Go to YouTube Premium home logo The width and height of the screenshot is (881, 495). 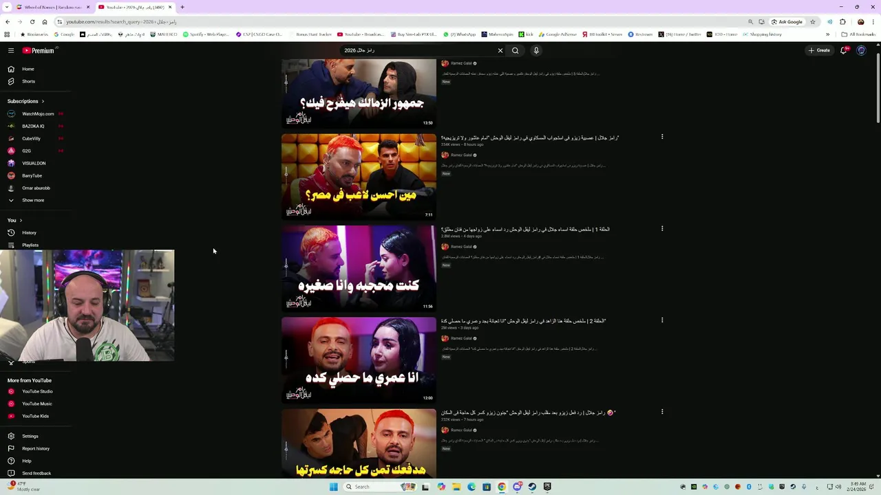(x=38, y=50)
